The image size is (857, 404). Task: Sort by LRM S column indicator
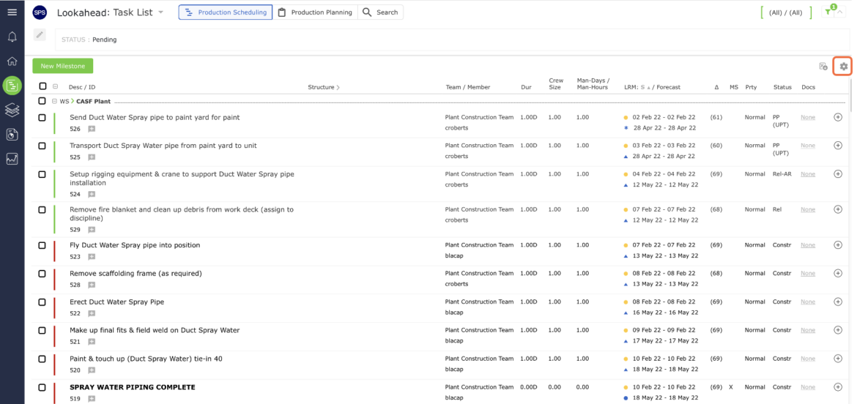645,87
